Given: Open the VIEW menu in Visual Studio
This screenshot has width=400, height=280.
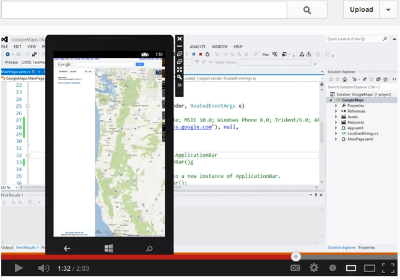Looking at the screenshot, I should 32,46.
